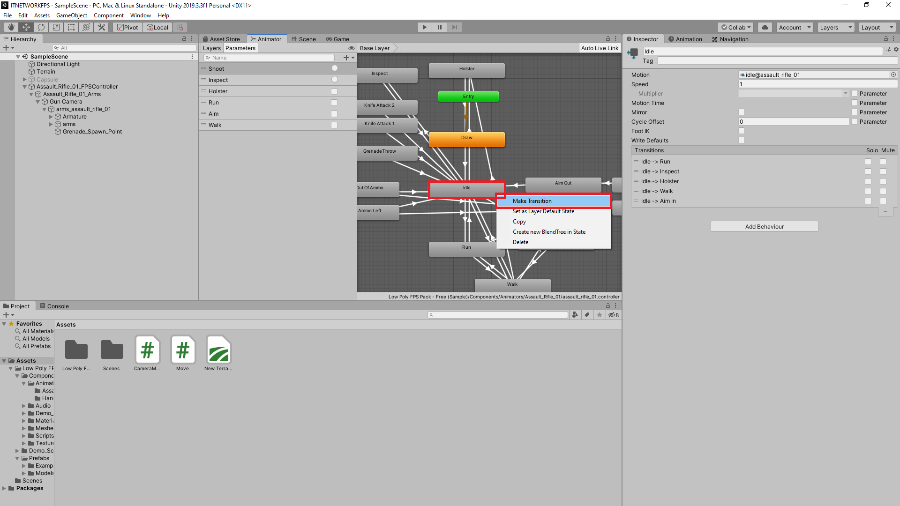Switch to the Rotate tool

pyautogui.click(x=41, y=27)
